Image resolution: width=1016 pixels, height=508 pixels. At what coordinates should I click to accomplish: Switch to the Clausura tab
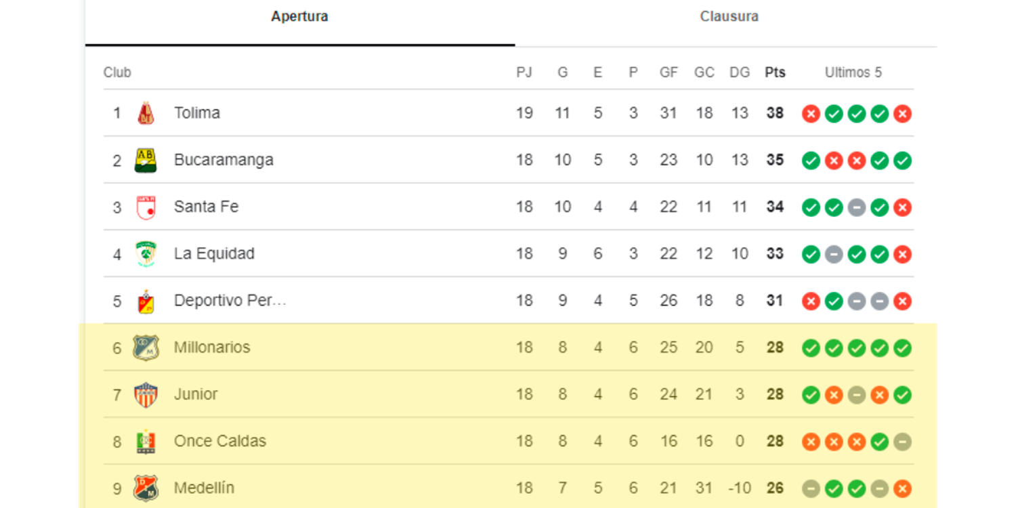pyautogui.click(x=729, y=17)
